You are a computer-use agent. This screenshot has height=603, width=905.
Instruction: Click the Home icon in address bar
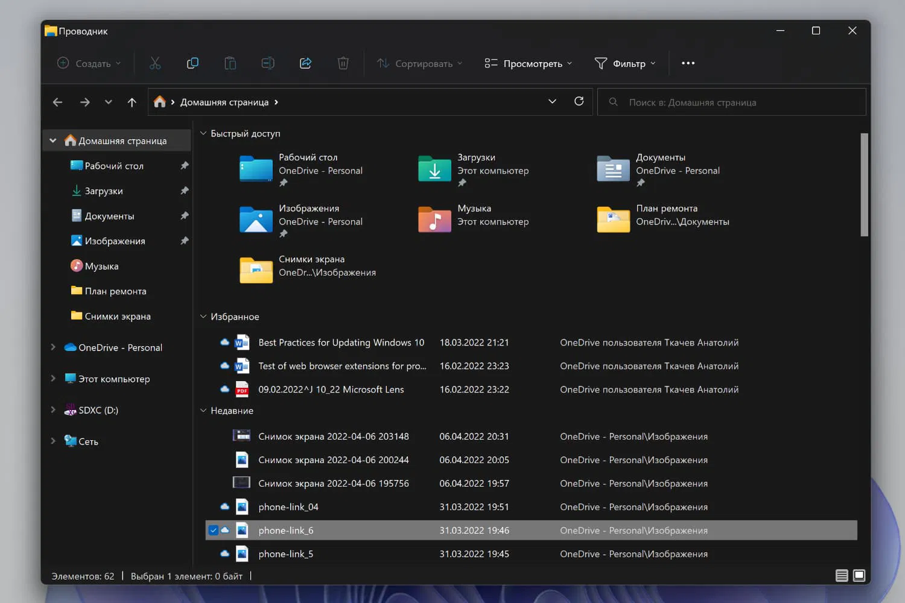(x=159, y=102)
